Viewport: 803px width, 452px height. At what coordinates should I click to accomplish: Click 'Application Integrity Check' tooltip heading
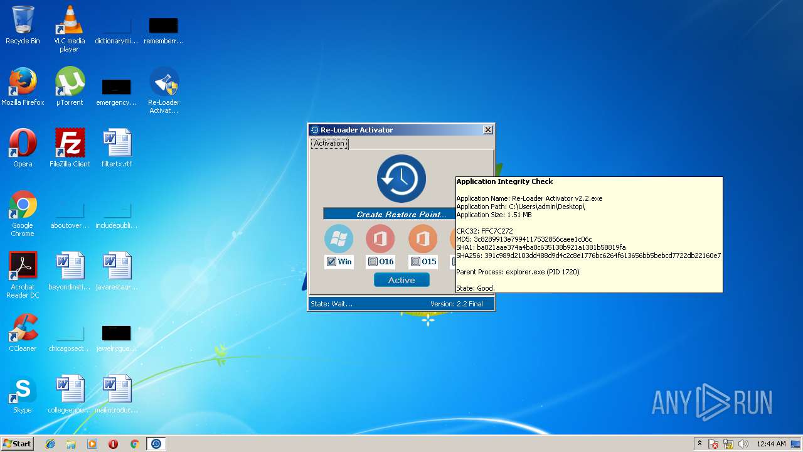coord(504,181)
